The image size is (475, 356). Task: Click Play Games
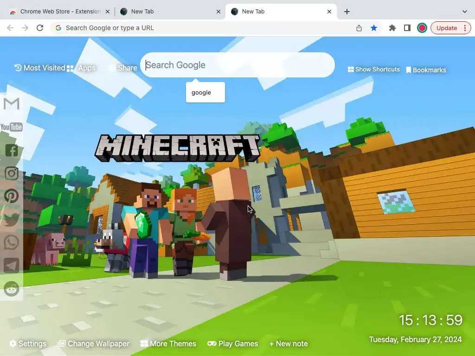pyautogui.click(x=233, y=343)
